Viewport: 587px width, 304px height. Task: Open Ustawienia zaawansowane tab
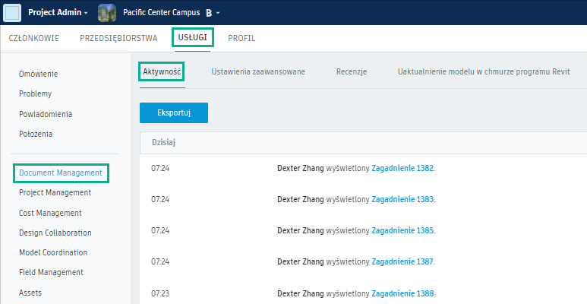(x=258, y=71)
